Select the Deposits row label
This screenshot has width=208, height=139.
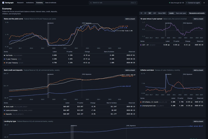coord(9,114)
